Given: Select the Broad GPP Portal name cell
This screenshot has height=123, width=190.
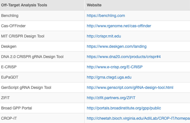Looking at the screenshot, I should click(x=17, y=108).
